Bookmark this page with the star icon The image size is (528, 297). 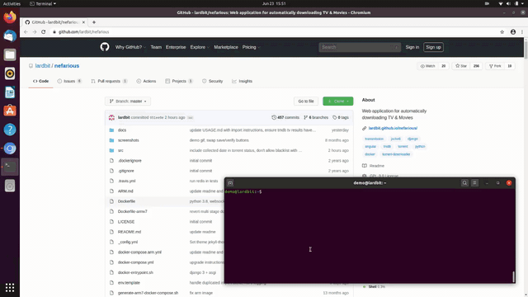(502, 31)
